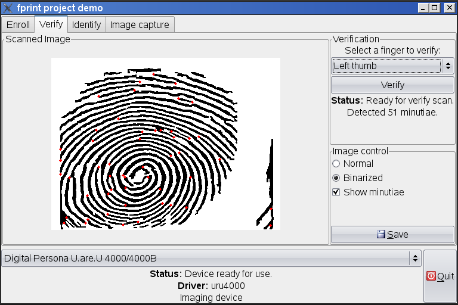This screenshot has height=305, width=458.
Task: Click the 'Imaging device' text
Action: coord(211,298)
